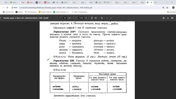Open the Авиабилеты bookmark
The height and width of the screenshot is (99, 176).
click(8, 12)
